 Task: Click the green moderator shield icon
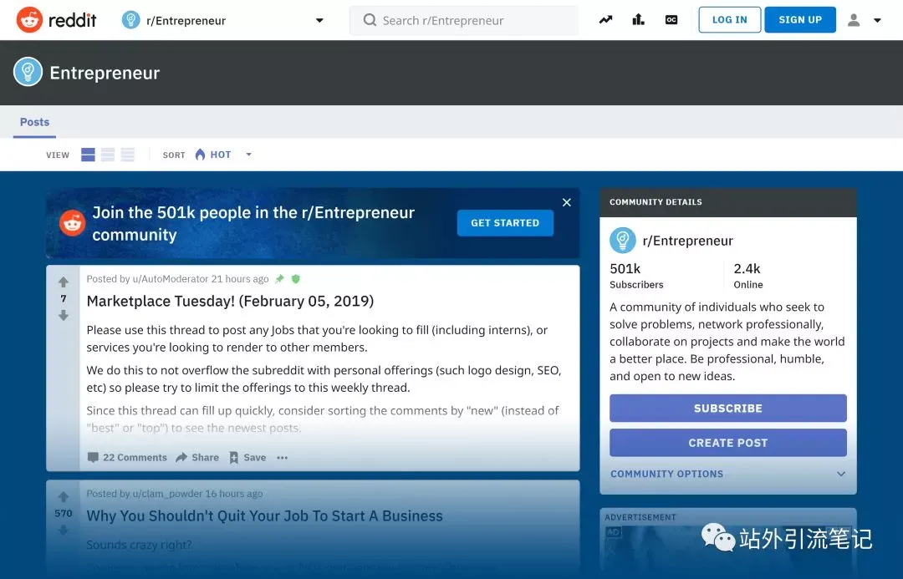(x=295, y=279)
